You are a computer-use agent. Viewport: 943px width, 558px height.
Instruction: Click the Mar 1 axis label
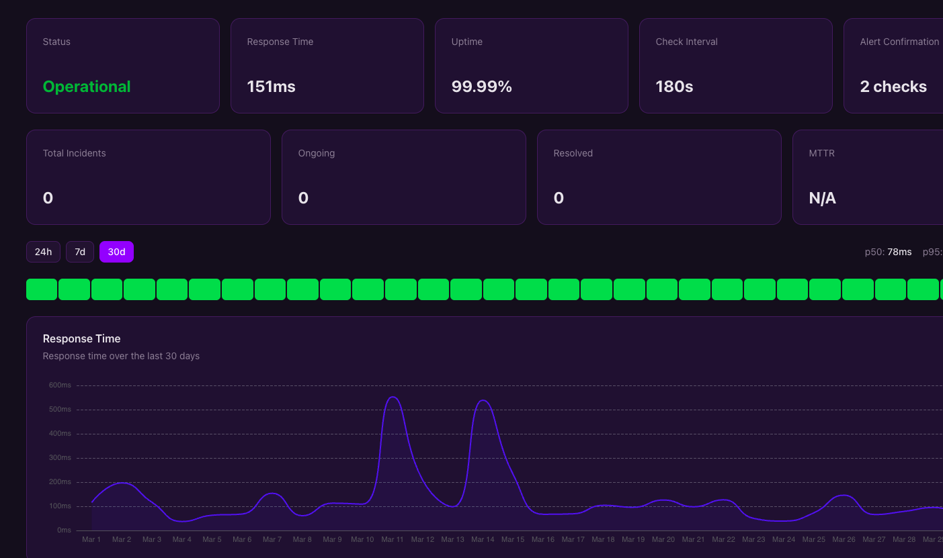coord(91,539)
